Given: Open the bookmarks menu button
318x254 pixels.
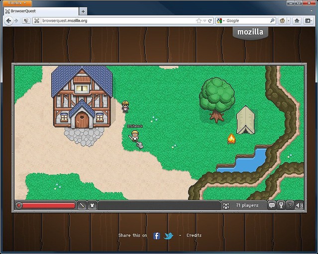Looking at the screenshot, I should click(x=308, y=21).
